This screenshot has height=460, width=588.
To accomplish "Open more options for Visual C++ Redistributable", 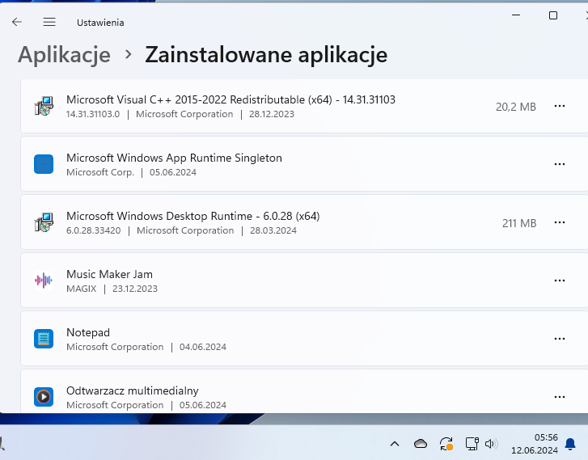I will 559,106.
